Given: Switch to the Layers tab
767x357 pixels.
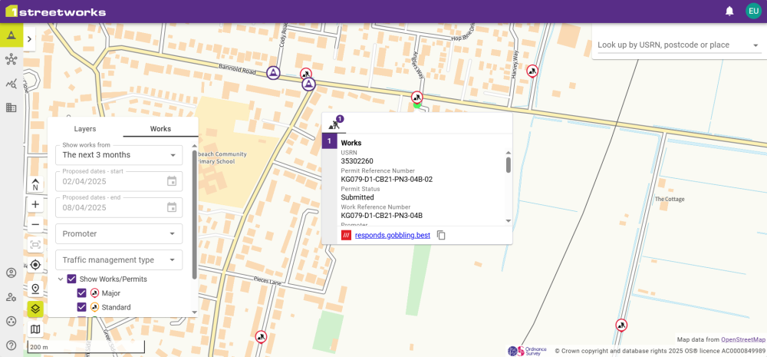Looking at the screenshot, I should (x=85, y=129).
